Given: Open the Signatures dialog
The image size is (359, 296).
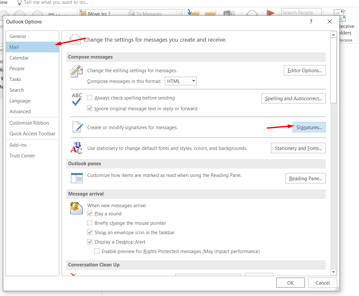Looking at the screenshot, I should [x=309, y=127].
